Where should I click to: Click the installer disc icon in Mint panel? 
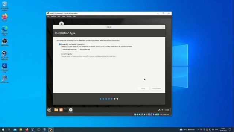pos(71,110)
